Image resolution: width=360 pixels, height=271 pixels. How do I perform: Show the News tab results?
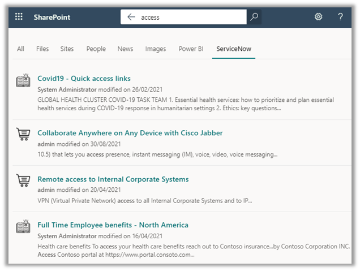125,49
